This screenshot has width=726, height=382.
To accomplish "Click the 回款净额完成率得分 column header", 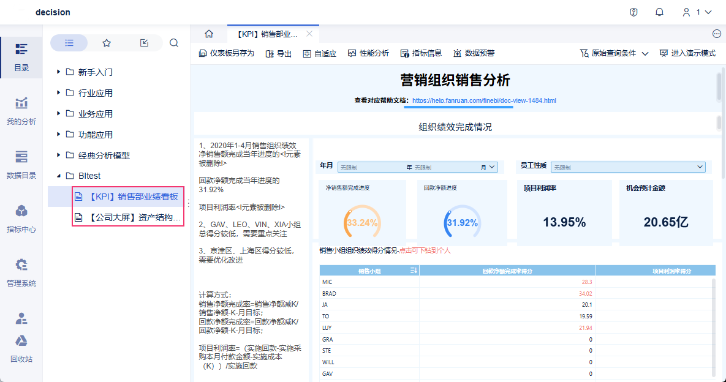I will 507,271.
